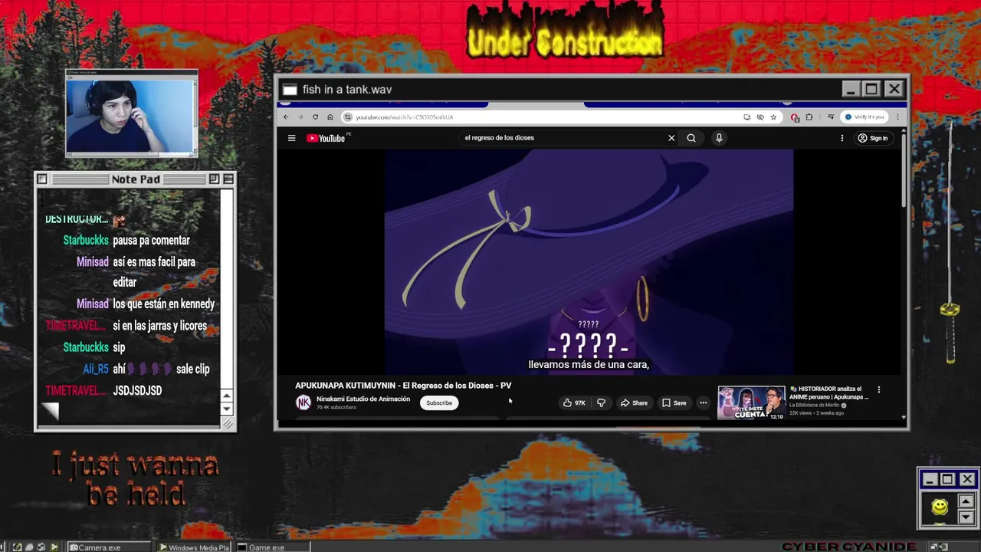981x552 pixels.
Task: Click the fish in a tank.wav title icon
Action: tap(290, 90)
